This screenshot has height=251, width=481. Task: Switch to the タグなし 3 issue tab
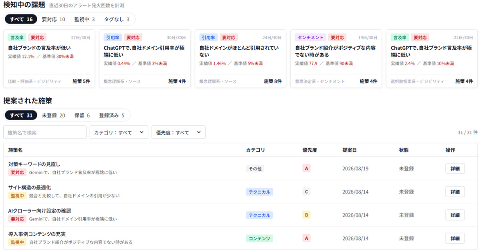117,19
